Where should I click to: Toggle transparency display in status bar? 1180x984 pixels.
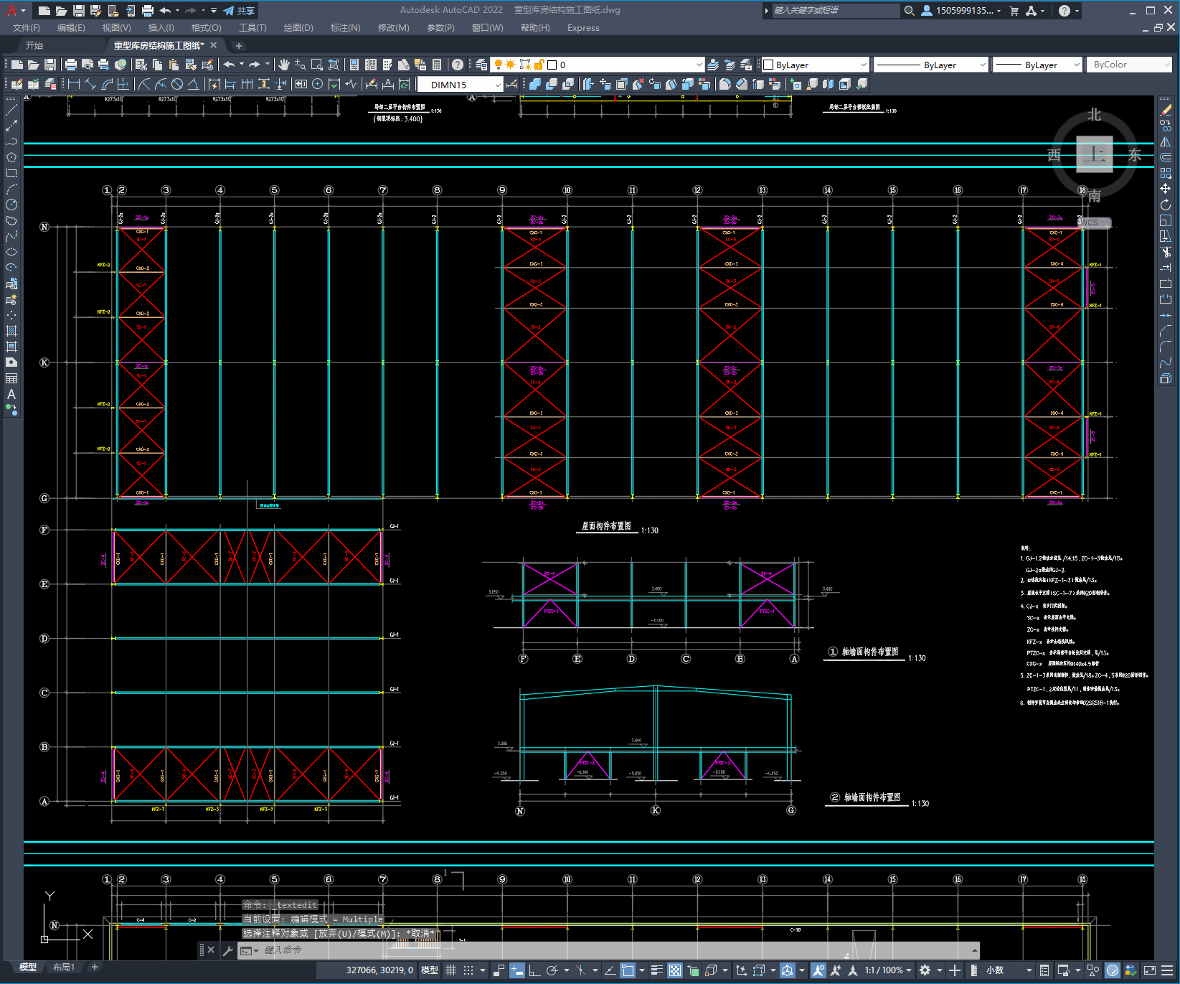(x=675, y=970)
